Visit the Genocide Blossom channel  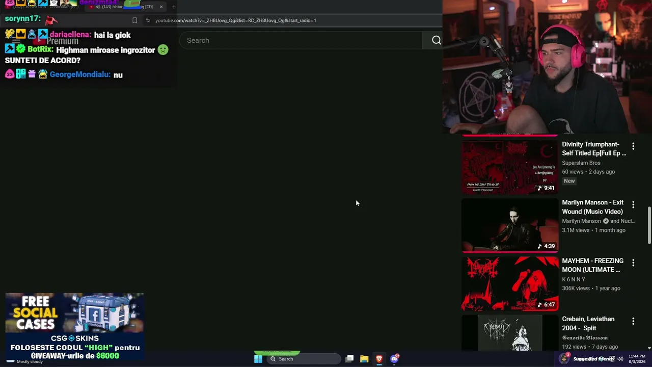585,337
